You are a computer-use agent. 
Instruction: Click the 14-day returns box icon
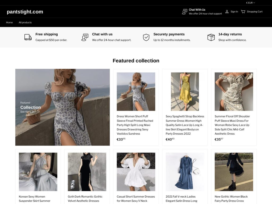211,37
